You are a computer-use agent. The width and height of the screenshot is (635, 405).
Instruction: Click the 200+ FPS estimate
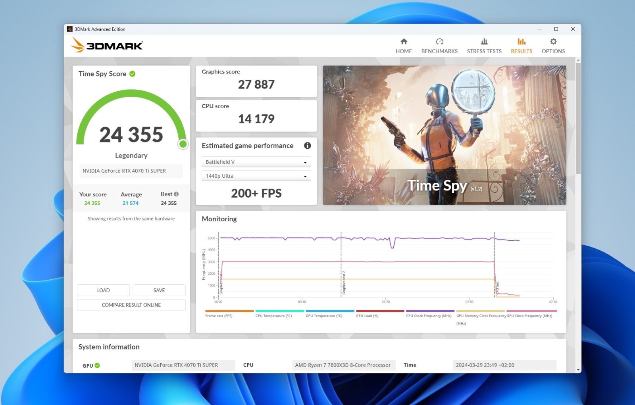pos(256,194)
